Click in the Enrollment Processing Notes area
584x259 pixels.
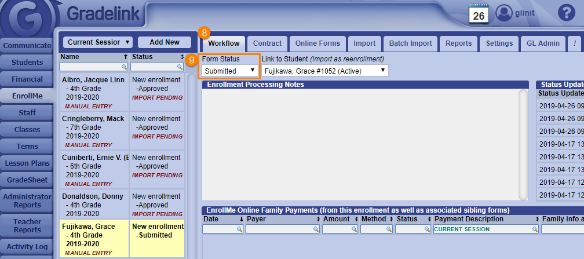[359, 144]
